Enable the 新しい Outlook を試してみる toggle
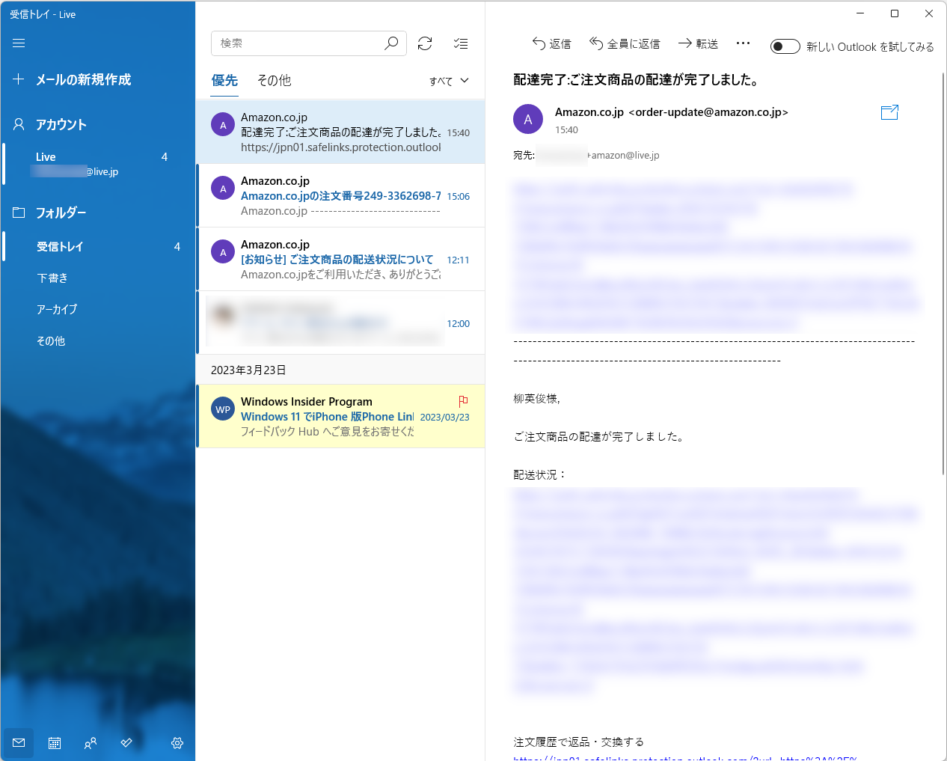 click(x=785, y=46)
